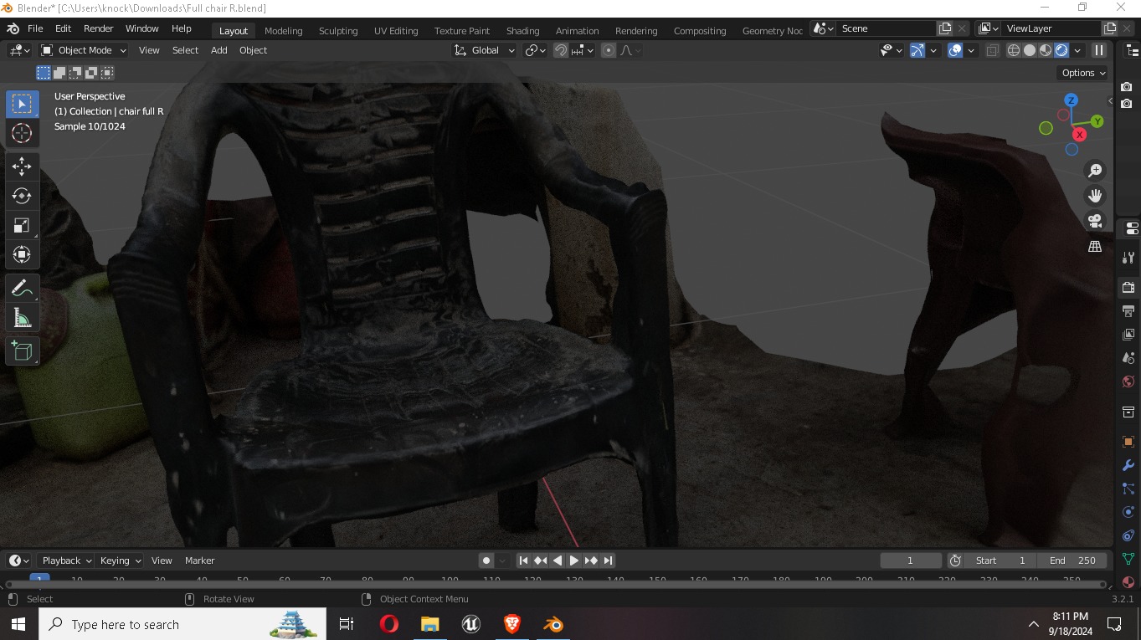Open the View Layer properties tab
The width and height of the screenshot is (1141, 640).
[1128, 335]
